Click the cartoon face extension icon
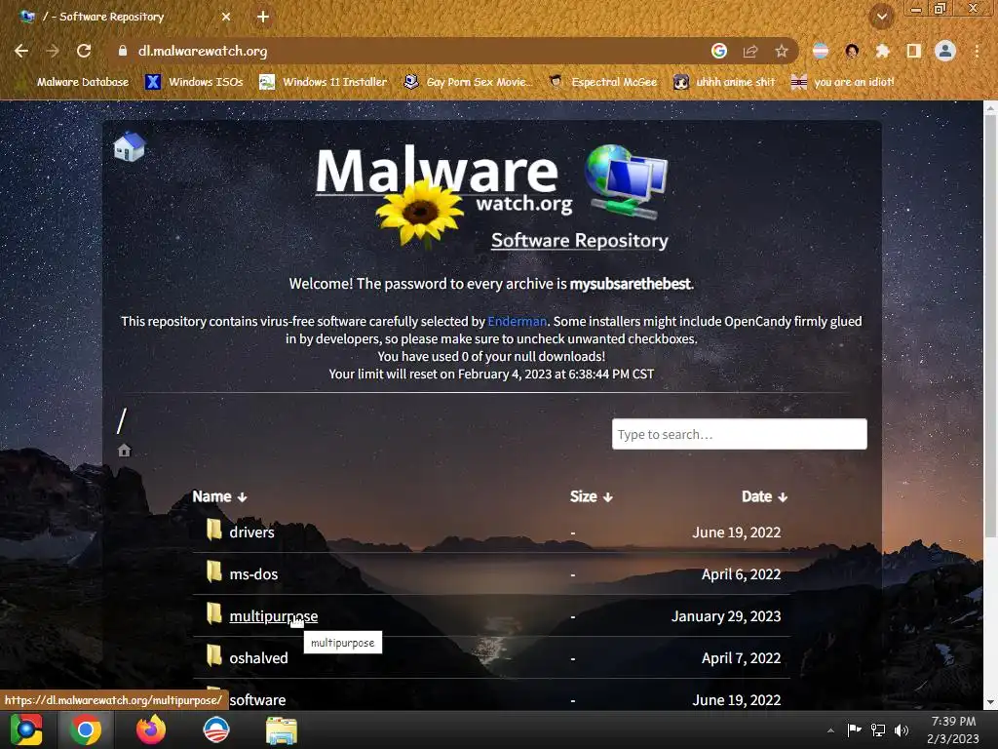Image resolution: width=998 pixels, height=749 pixels. (852, 51)
